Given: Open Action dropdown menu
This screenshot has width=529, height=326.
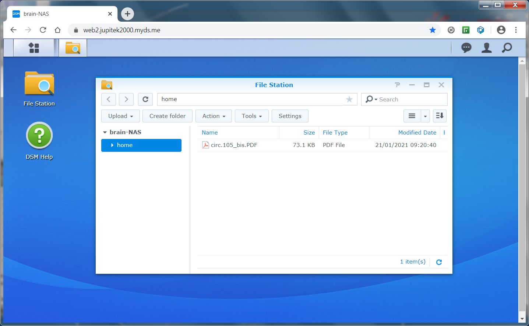Looking at the screenshot, I should (x=214, y=116).
